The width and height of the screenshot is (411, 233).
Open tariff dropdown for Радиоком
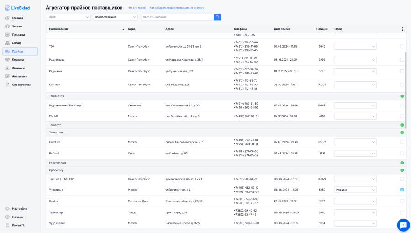tap(355, 71)
